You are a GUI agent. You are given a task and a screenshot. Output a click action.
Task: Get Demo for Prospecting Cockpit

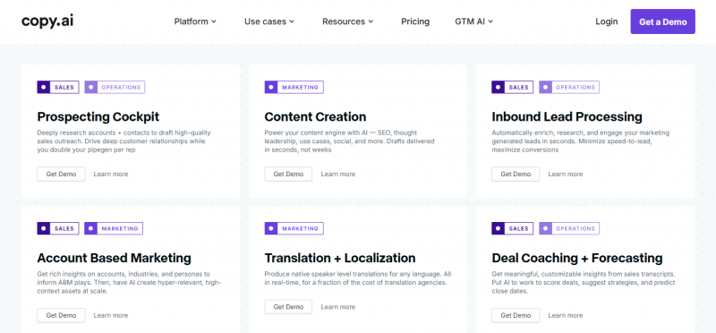coord(61,174)
